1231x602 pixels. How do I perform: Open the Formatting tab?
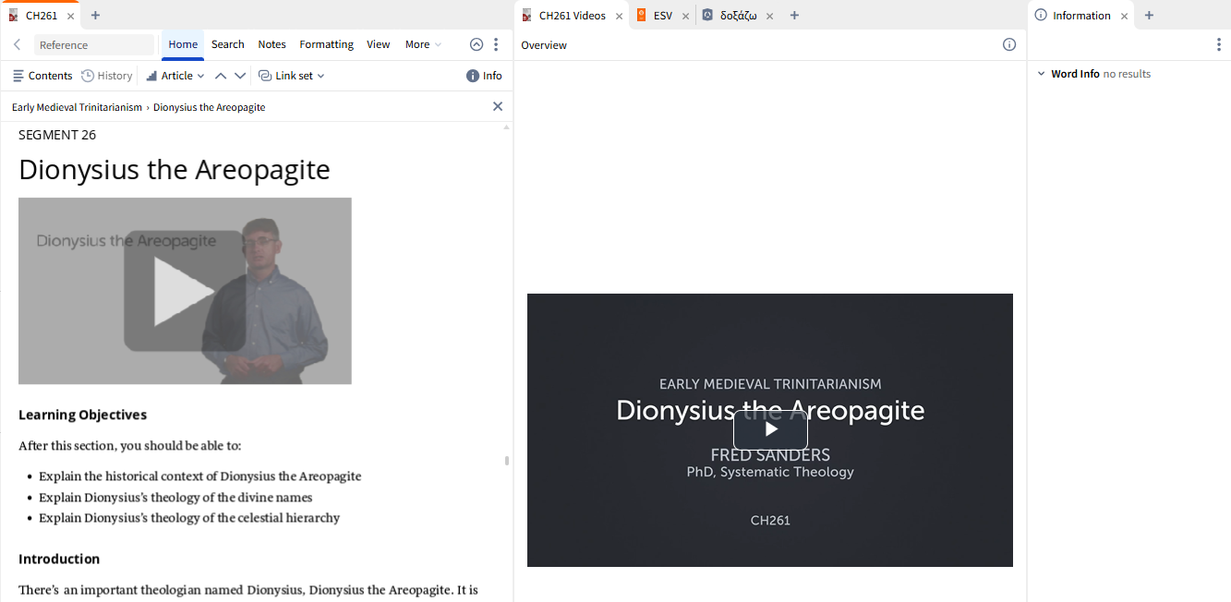(x=326, y=44)
